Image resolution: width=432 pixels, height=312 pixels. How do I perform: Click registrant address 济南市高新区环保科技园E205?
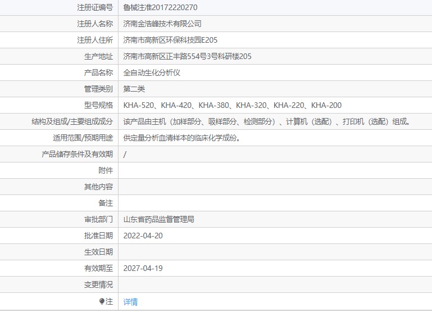170,40
